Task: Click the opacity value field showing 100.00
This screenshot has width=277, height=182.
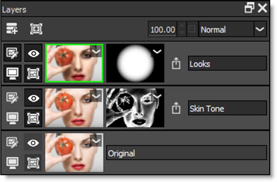Action: coord(163,30)
